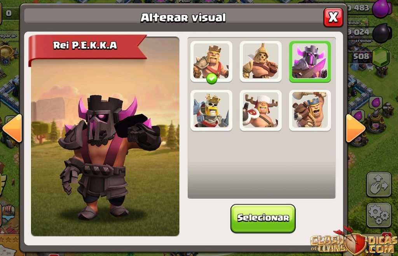Tap the pink elixir drop icon
This screenshot has width=398, height=256.
coord(382,9)
